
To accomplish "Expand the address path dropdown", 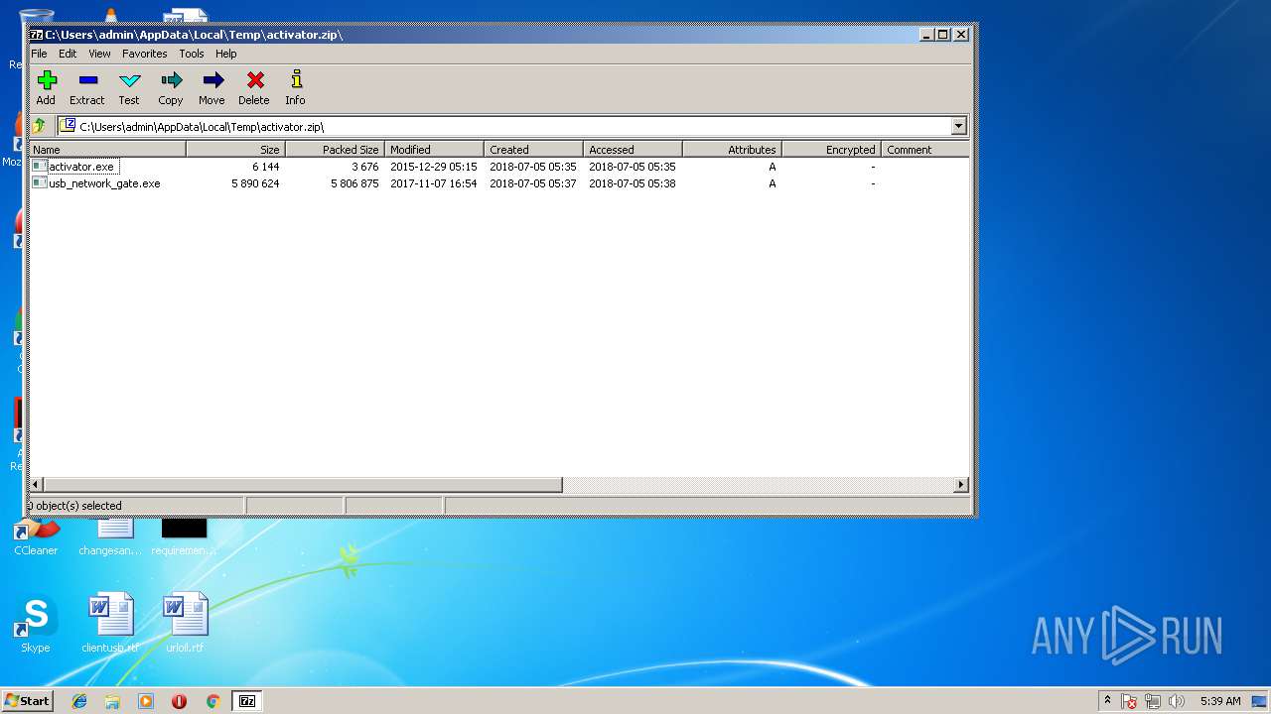I will (958, 126).
